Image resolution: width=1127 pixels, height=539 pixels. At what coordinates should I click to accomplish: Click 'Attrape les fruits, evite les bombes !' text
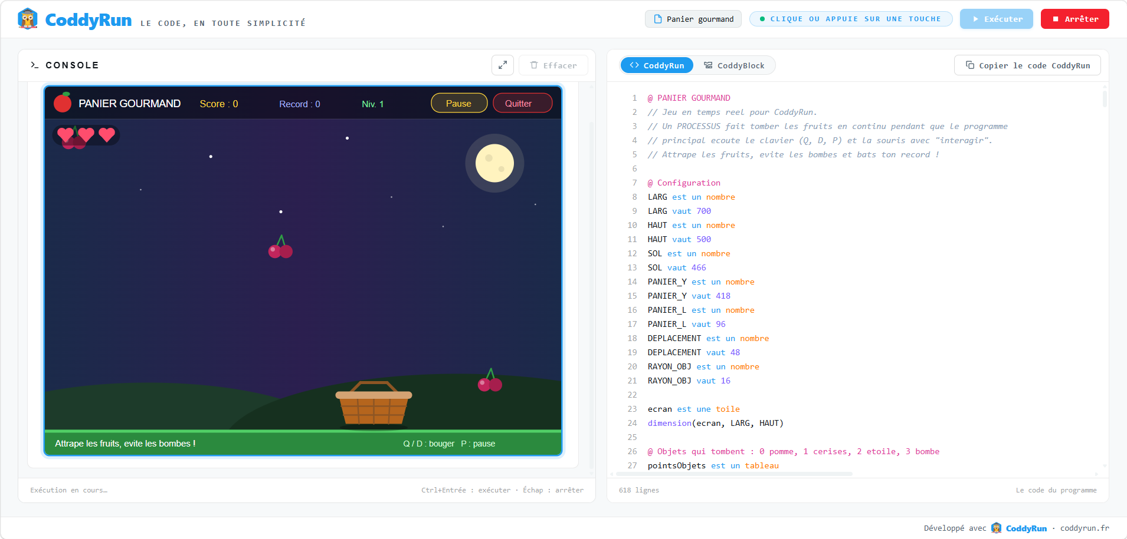click(125, 444)
